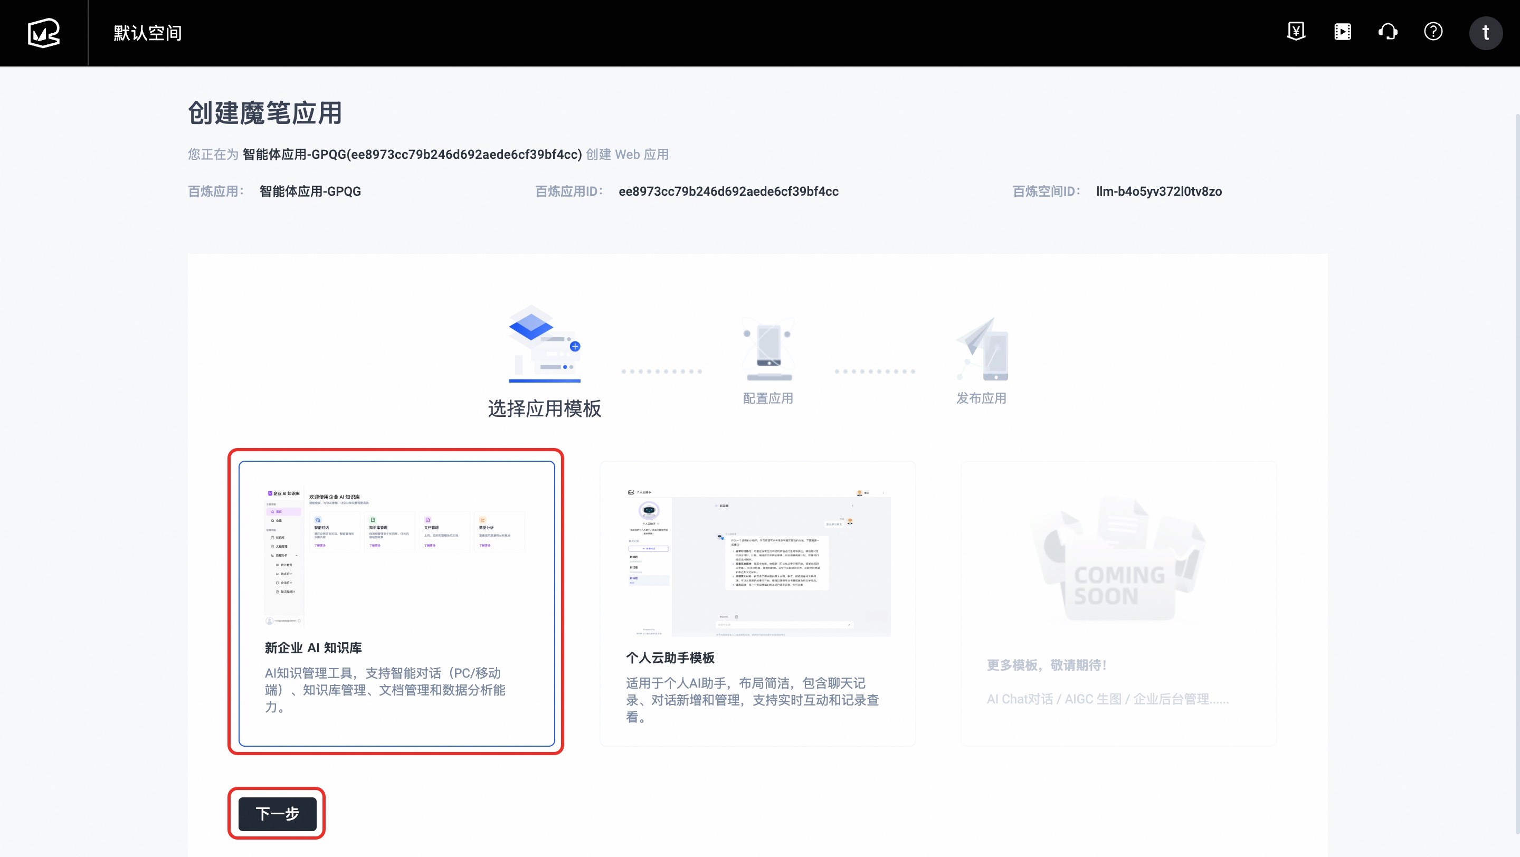Click the 智能体应用-GPQG app name link

tap(310, 191)
